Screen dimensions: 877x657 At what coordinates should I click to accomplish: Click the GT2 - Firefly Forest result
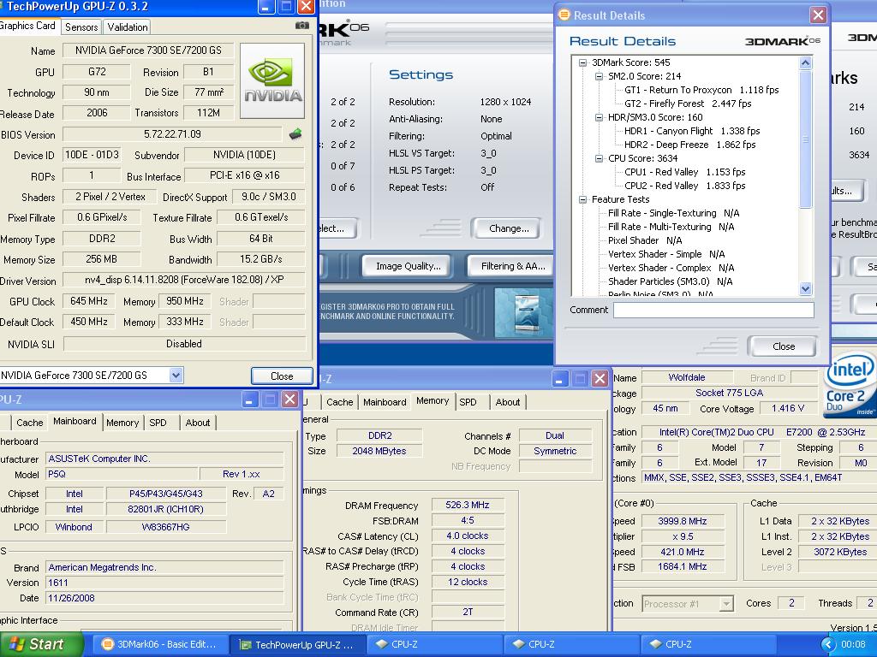pos(688,104)
